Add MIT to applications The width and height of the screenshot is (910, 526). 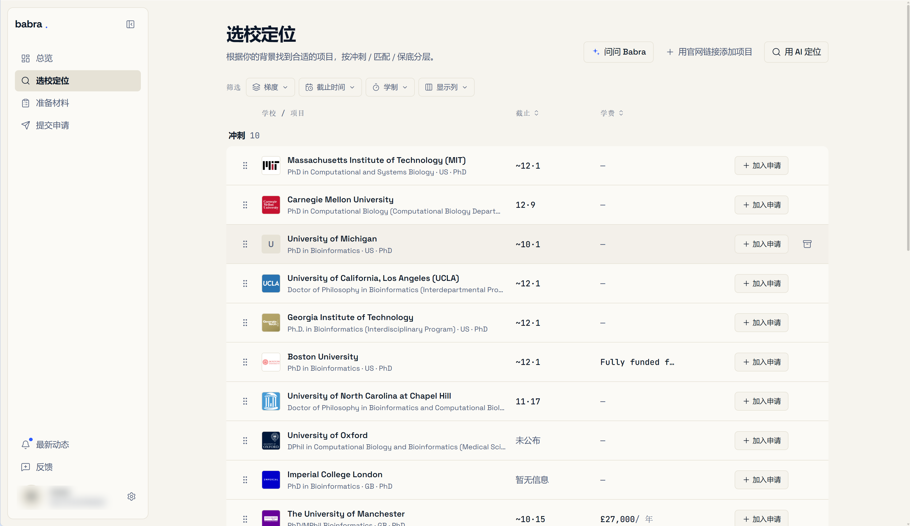(x=762, y=166)
